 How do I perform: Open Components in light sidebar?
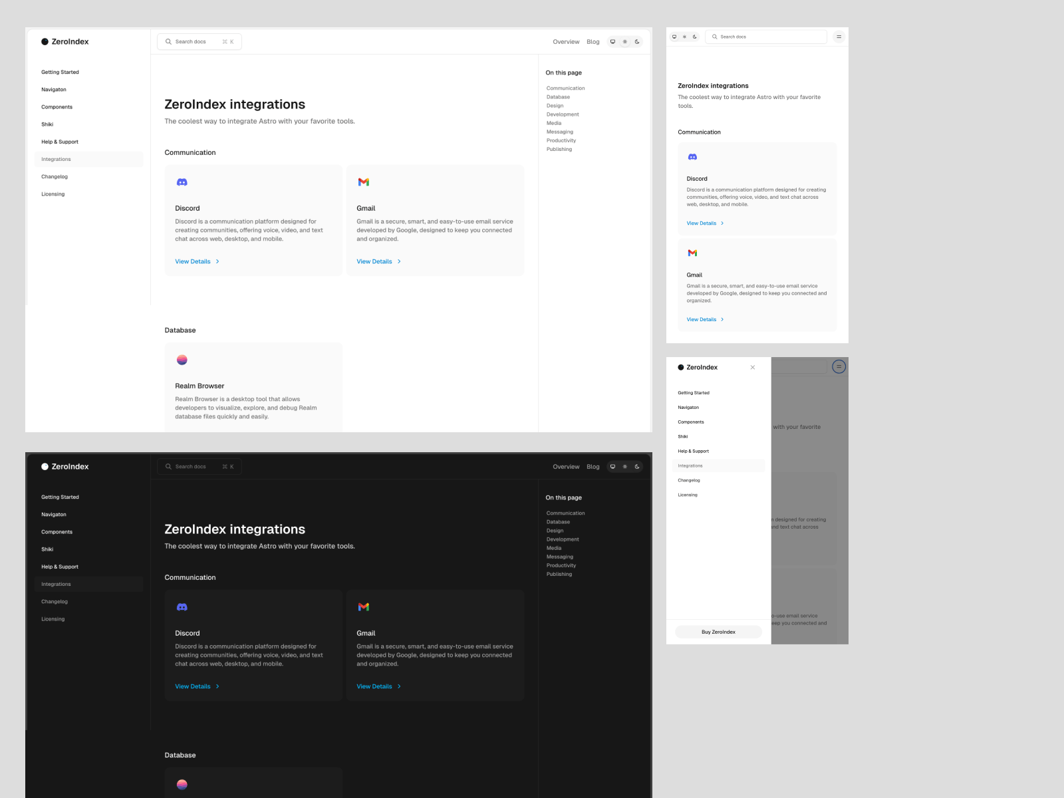57,107
